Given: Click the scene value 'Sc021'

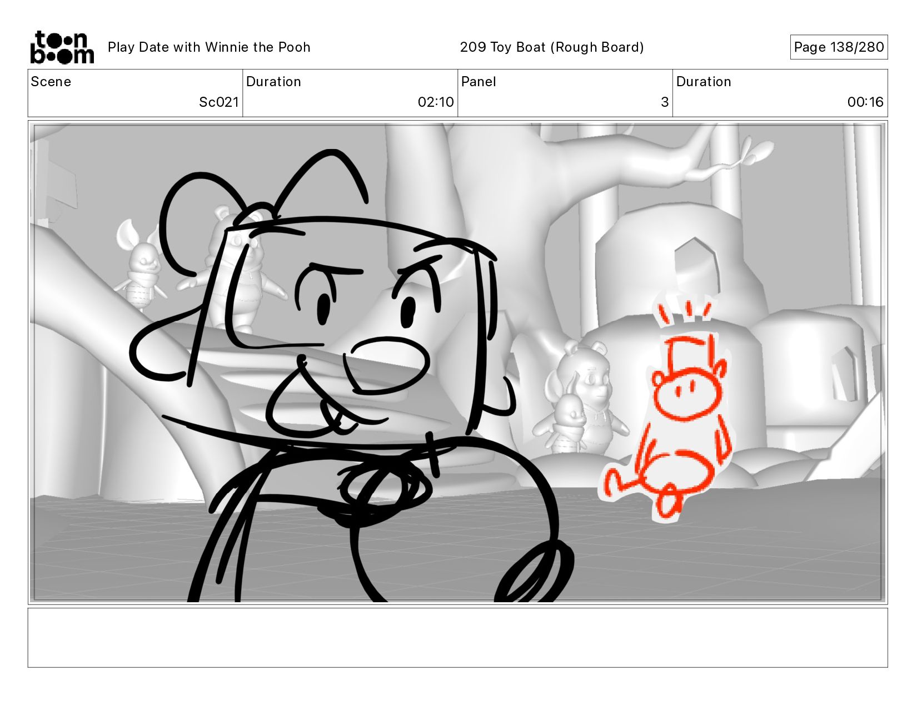Looking at the screenshot, I should [x=219, y=102].
